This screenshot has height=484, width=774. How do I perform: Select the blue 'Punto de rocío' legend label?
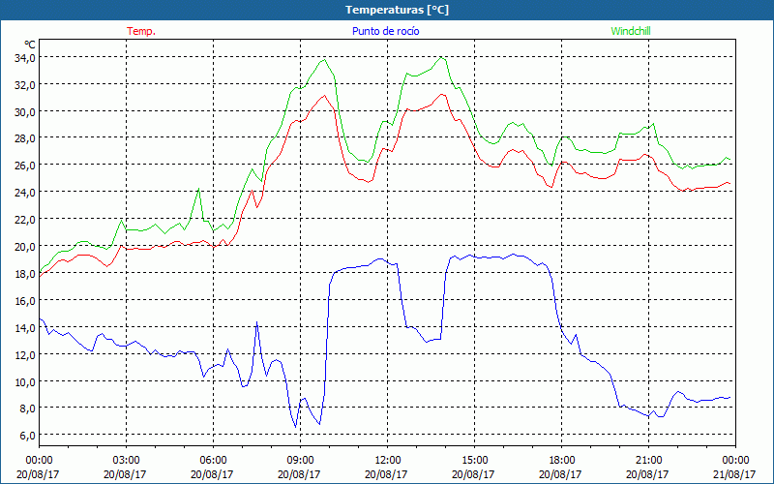(385, 31)
